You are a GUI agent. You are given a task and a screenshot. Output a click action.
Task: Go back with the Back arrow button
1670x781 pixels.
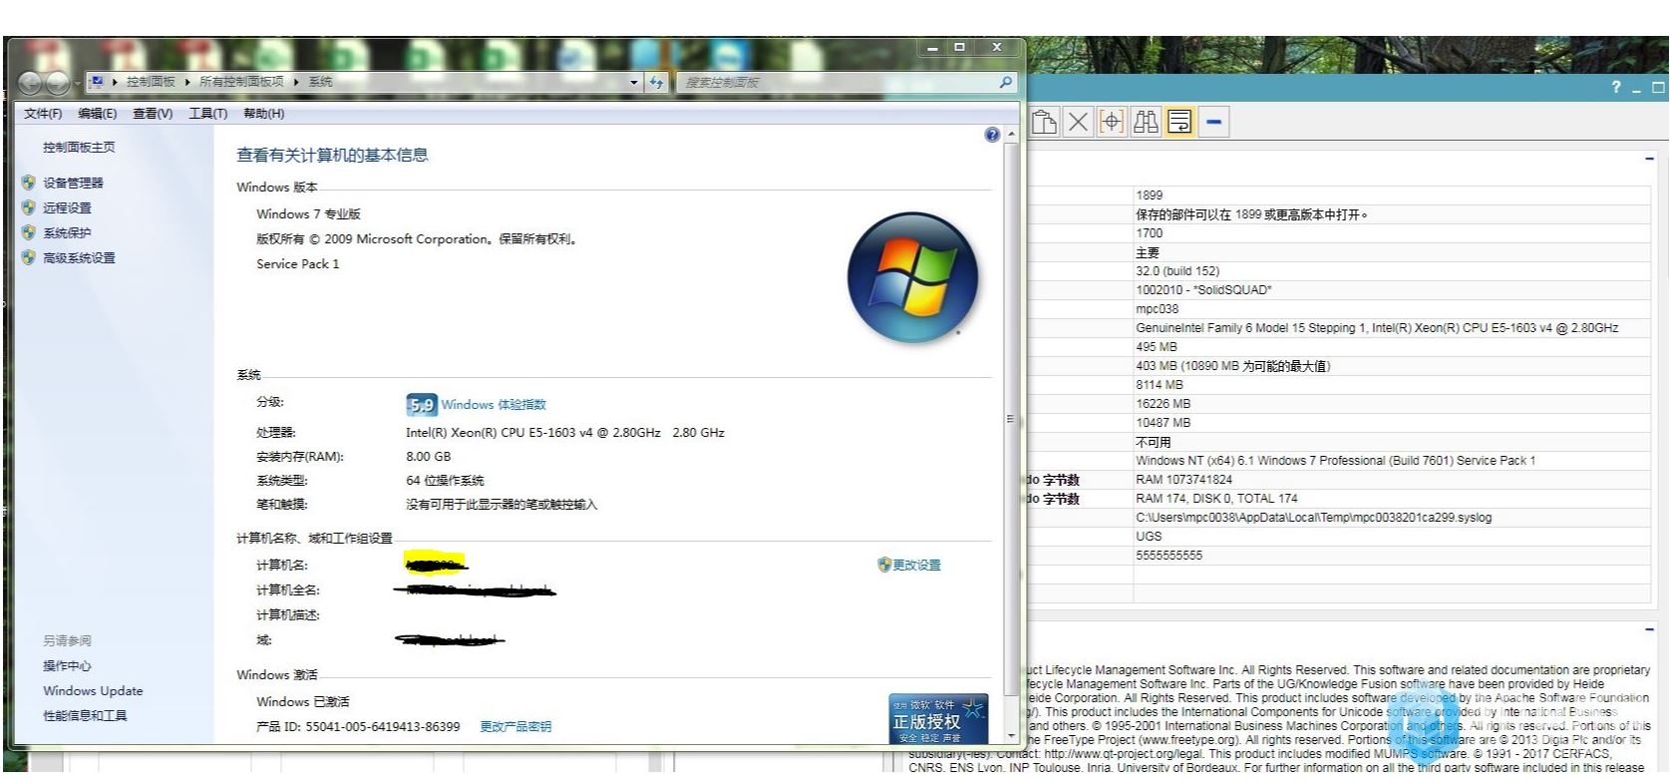30,83
